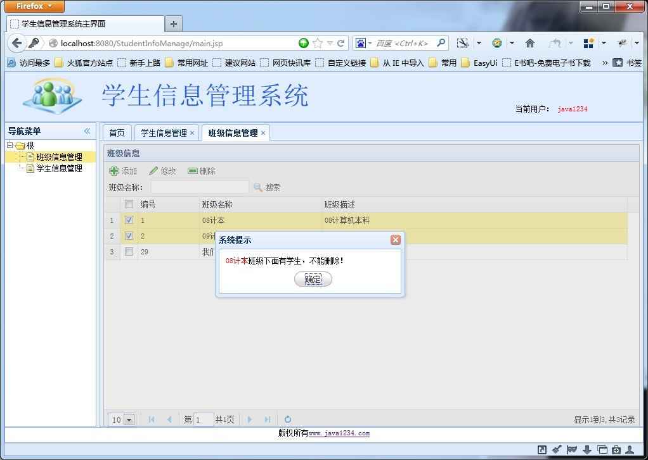
Task: Click the pencil icon for 修改
Action: click(153, 171)
